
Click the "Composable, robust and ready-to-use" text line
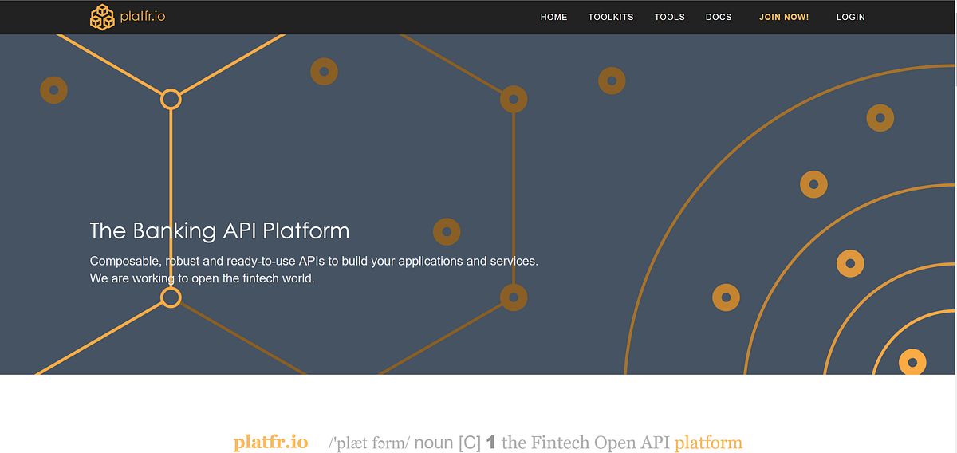[x=313, y=262]
